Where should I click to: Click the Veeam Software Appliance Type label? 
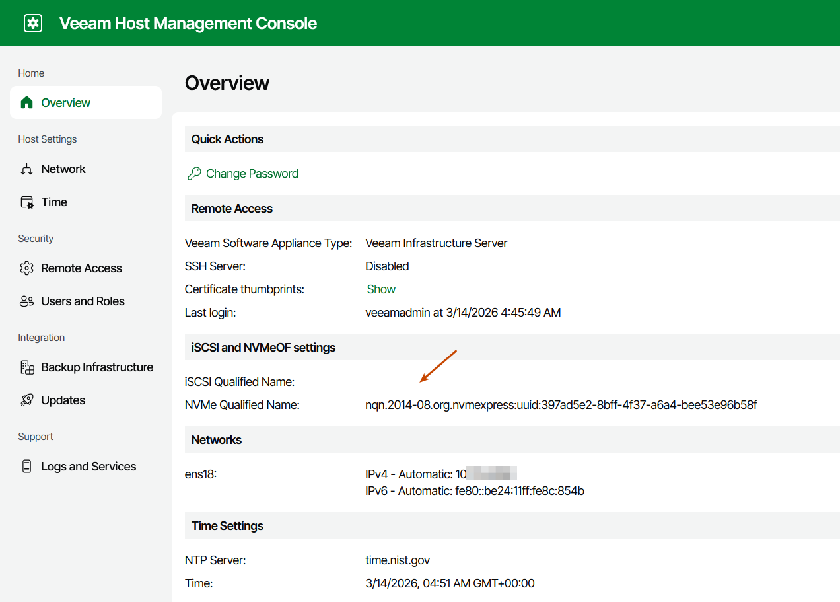click(268, 243)
